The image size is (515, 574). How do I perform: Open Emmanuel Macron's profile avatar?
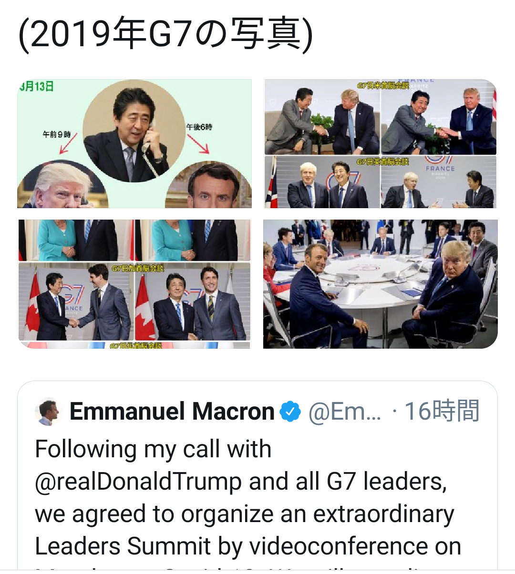49,412
